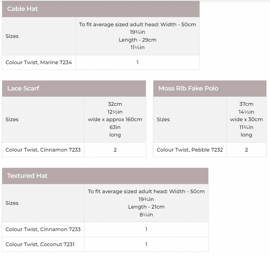Click the Moss Rib Fake Polo heading
This screenshot has width=270, height=256.
(x=188, y=88)
